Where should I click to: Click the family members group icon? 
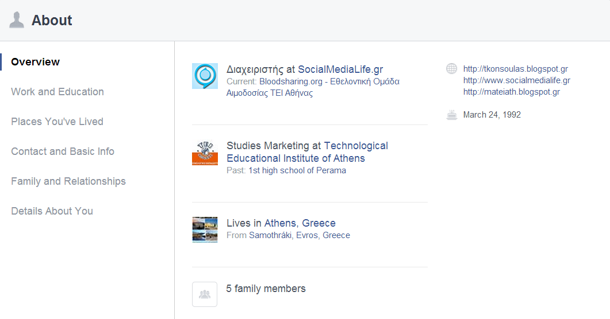point(205,294)
